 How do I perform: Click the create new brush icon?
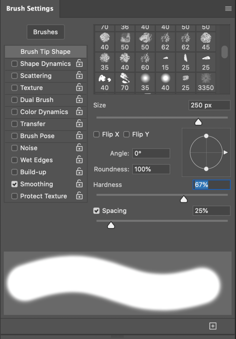click(213, 326)
